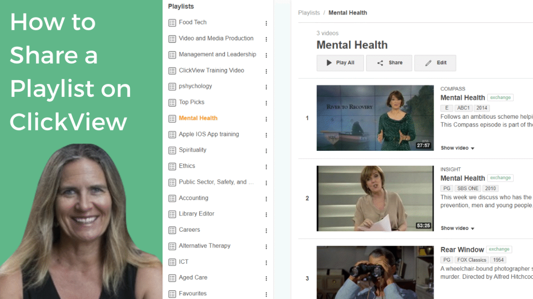Image resolution: width=533 pixels, height=299 pixels.
Task: Go to Playlists in the breadcrumb
Action: 309,12
